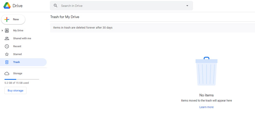Click the Storage cloud icon
The image size is (255, 121).
7,73
